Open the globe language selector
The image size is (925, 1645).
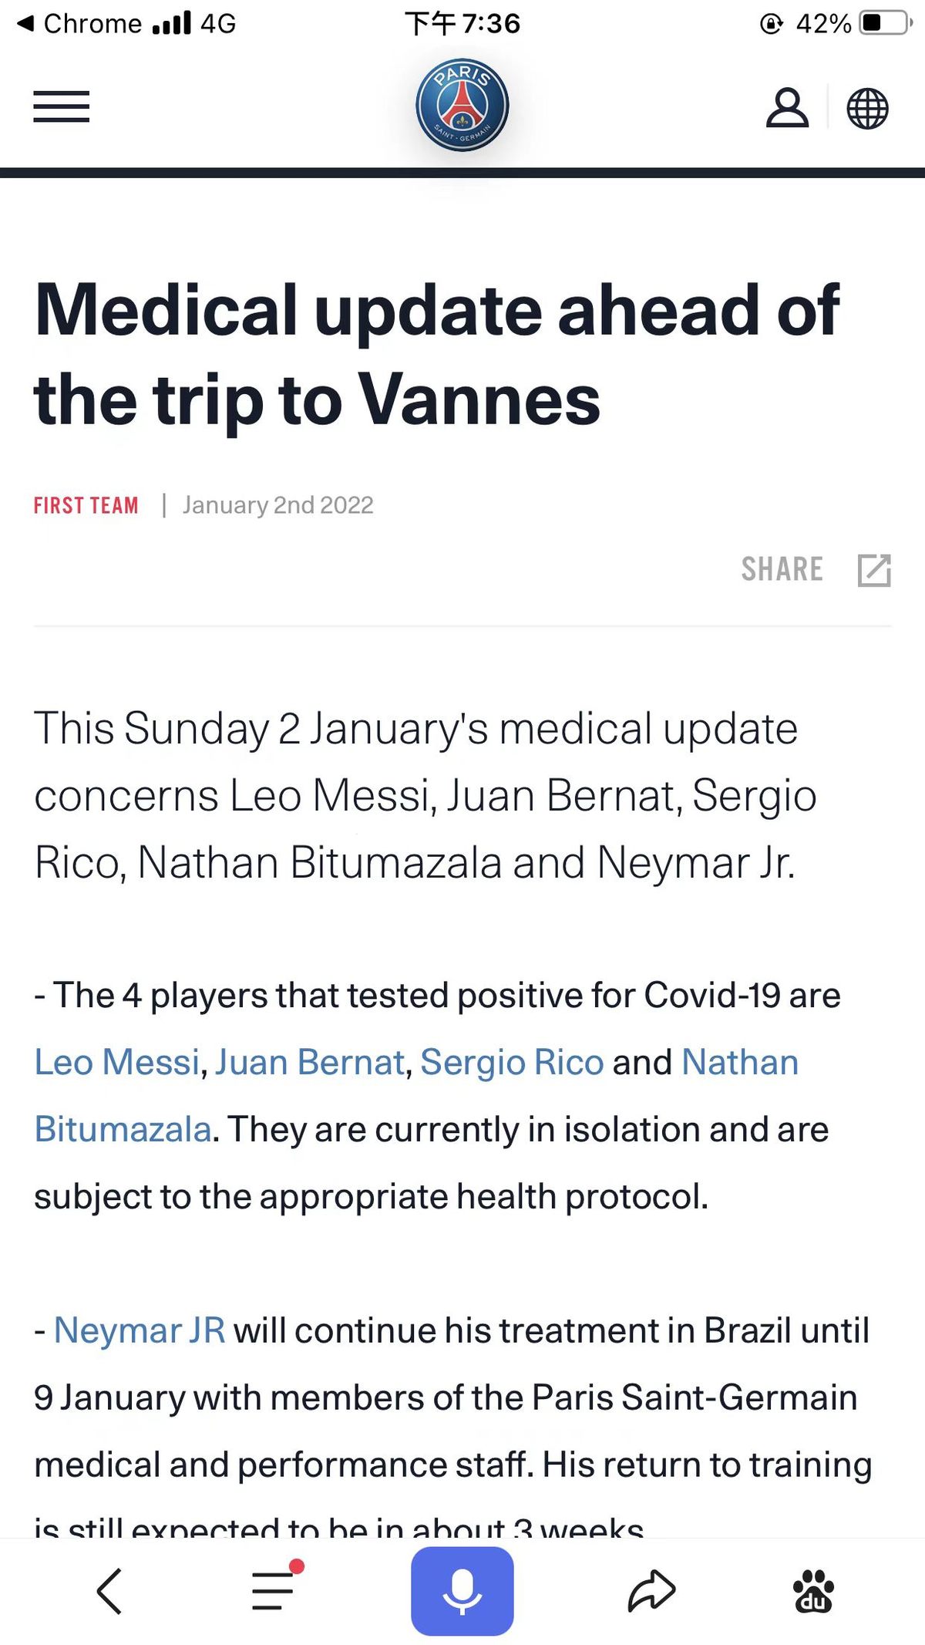pos(867,108)
